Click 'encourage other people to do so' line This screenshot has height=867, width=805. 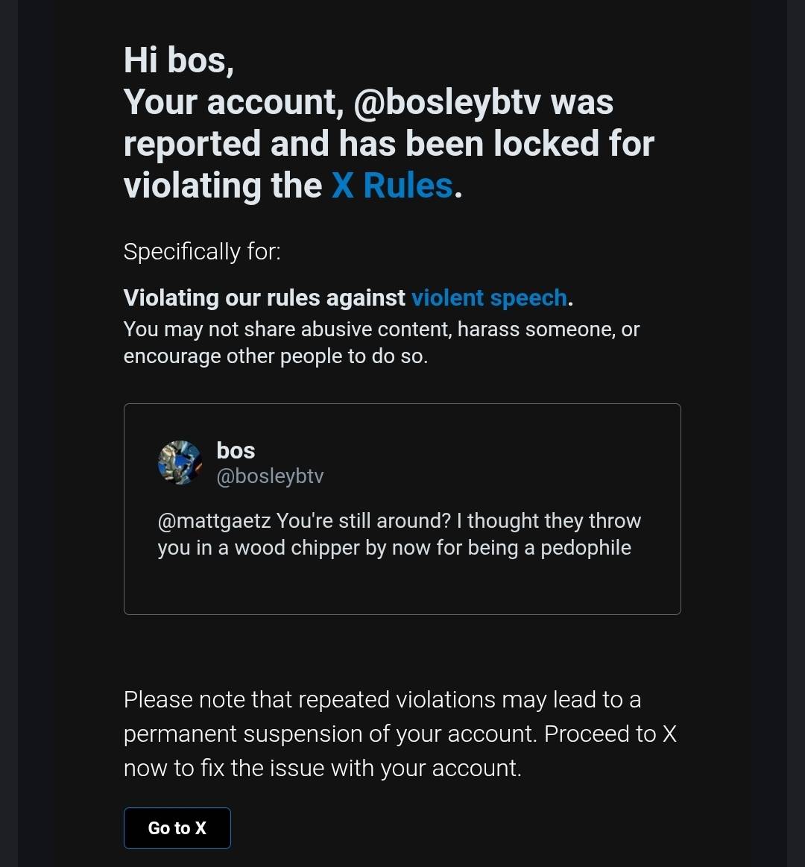coord(275,356)
